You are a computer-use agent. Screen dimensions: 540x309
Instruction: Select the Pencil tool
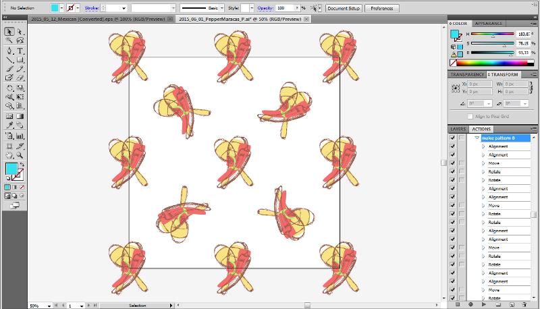[x=20, y=69]
